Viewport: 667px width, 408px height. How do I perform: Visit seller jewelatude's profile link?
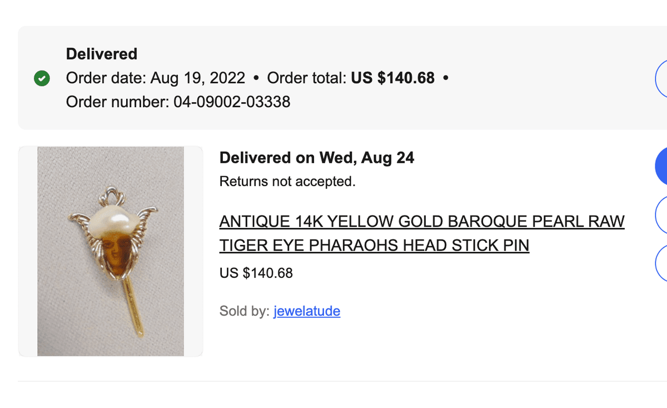(x=307, y=311)
